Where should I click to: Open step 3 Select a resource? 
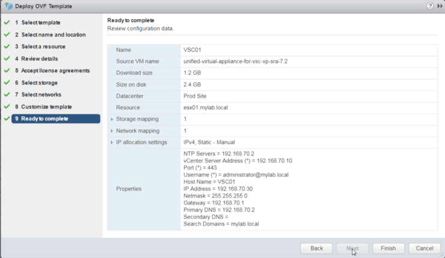click(43, 47)
